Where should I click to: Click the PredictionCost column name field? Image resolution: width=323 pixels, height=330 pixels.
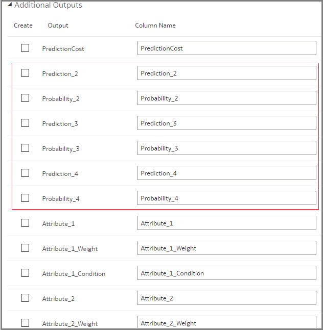coord(226,48)
